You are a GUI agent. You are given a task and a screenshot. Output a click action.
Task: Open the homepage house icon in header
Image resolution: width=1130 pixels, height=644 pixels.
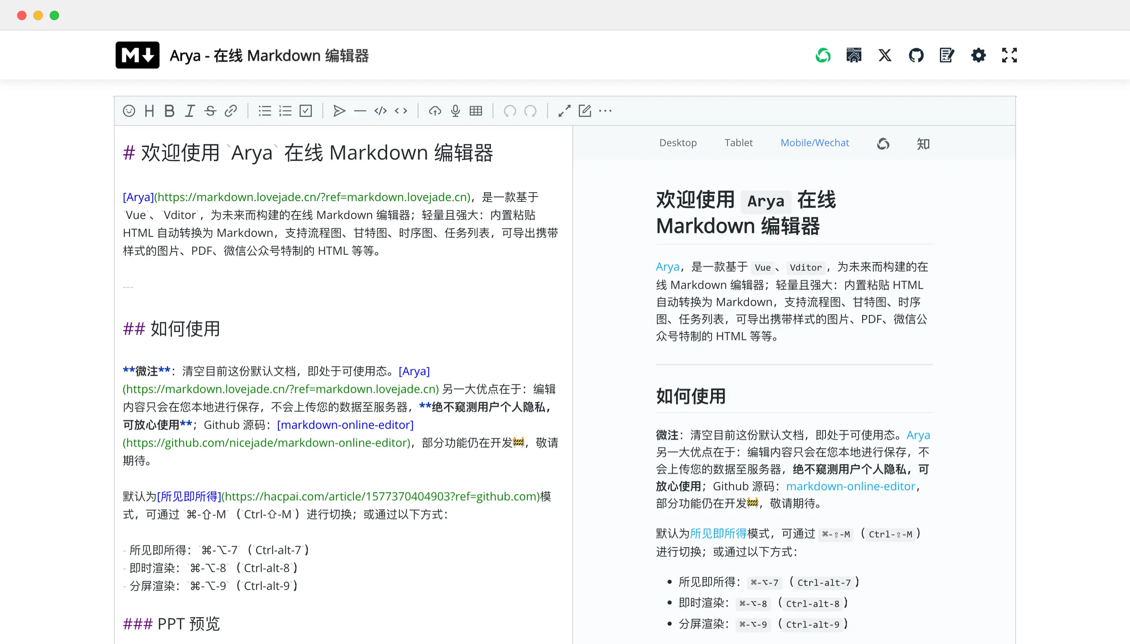[x=854, y=55]
